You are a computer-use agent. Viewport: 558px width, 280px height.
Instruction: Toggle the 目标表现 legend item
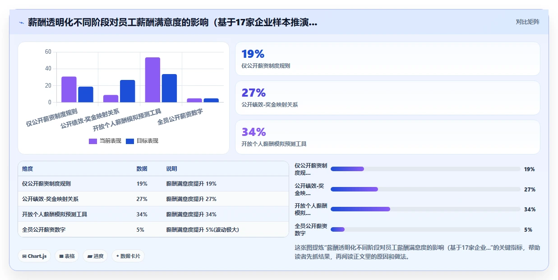tap(142, 141)
